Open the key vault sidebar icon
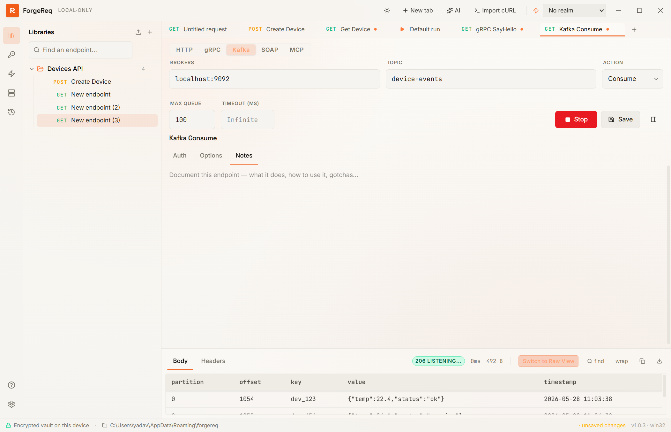Screen dimensions: 671x432 11,55
